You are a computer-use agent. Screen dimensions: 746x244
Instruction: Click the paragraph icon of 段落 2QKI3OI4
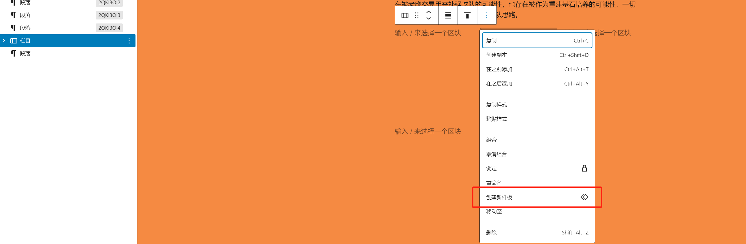click(x=13, y=28)
